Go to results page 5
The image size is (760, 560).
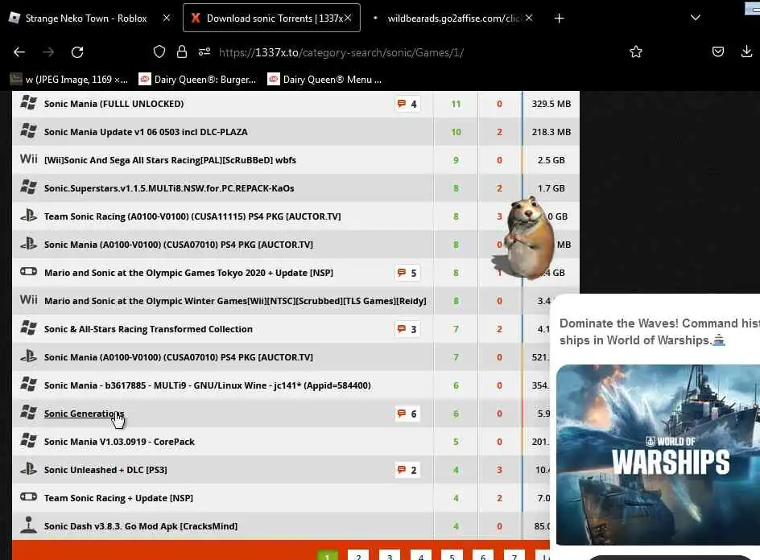(x=452, y=556)
